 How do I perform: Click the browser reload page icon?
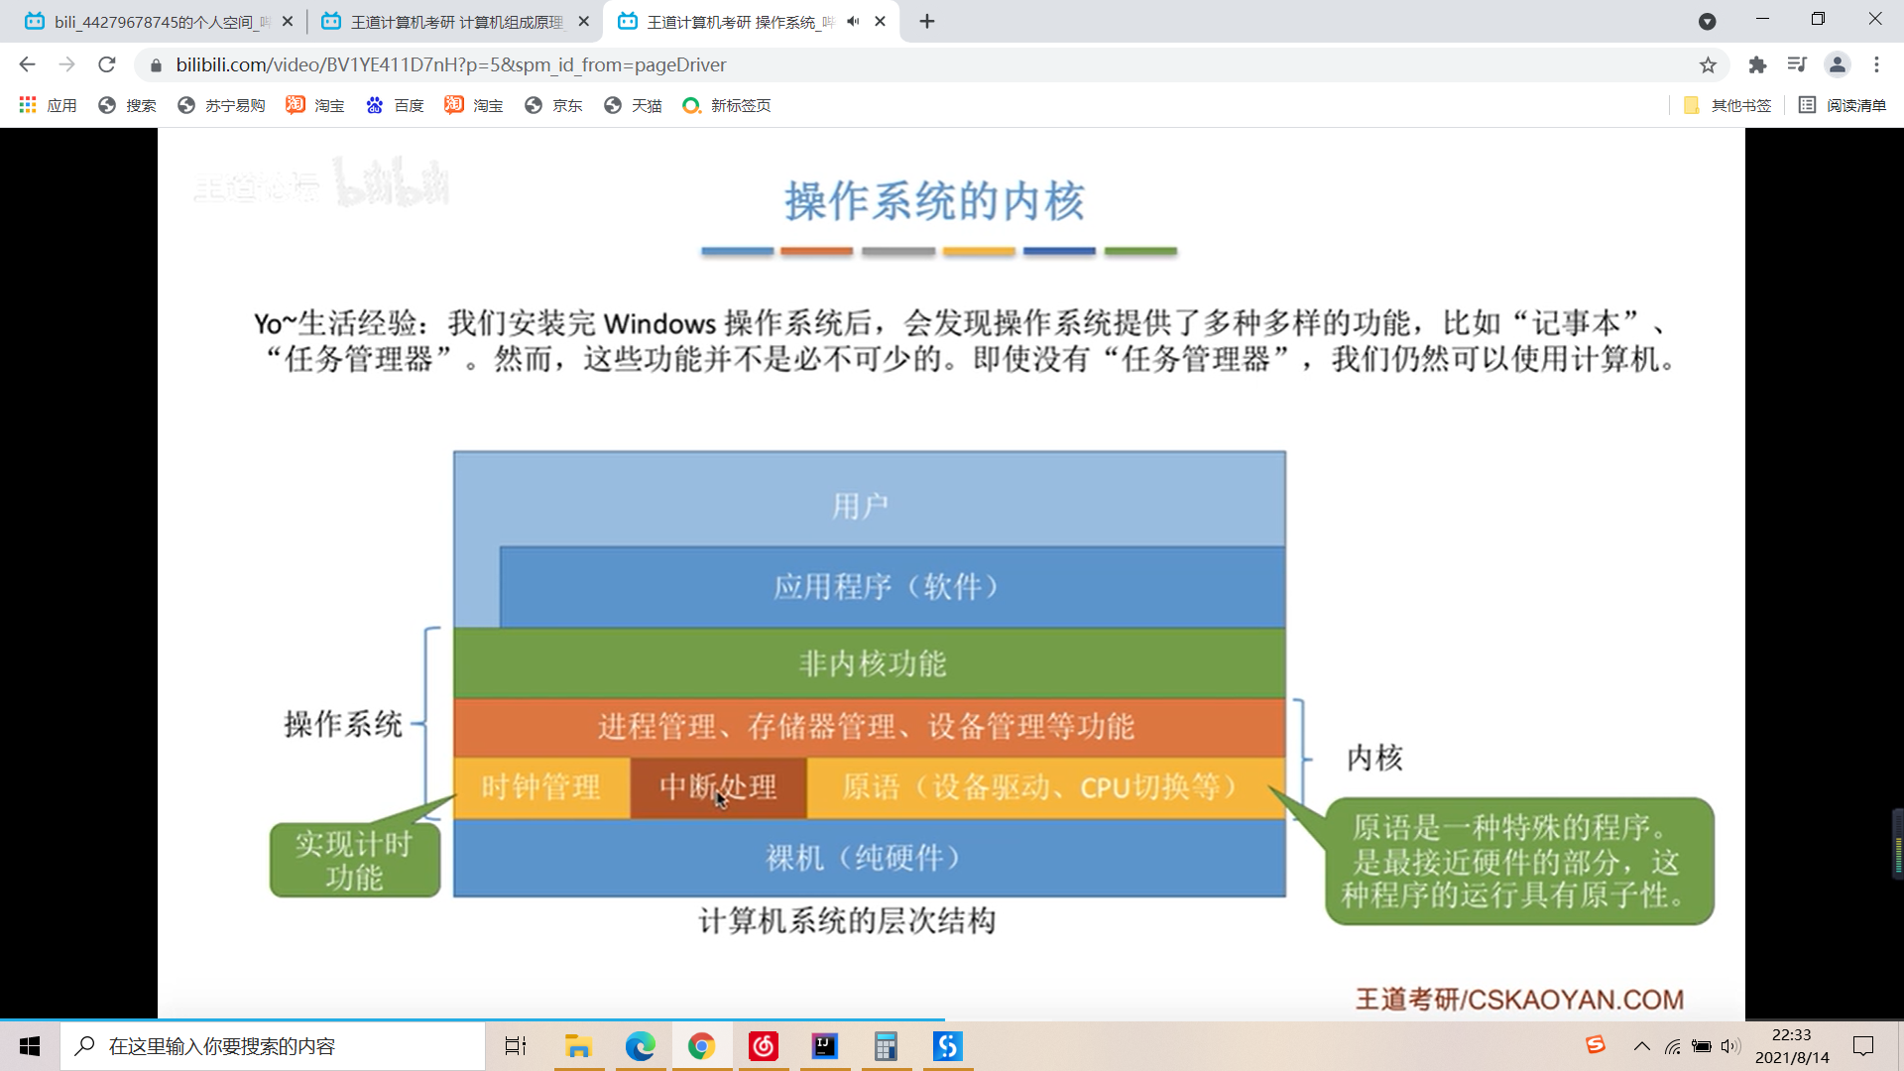pos(107,64)
